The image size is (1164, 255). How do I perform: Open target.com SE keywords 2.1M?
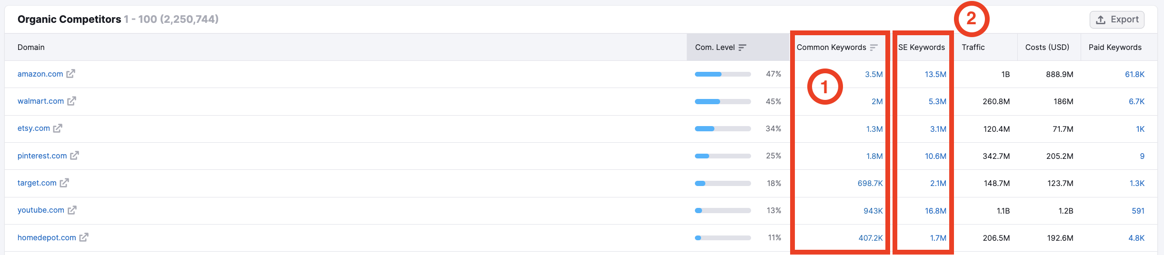point(938,183)
